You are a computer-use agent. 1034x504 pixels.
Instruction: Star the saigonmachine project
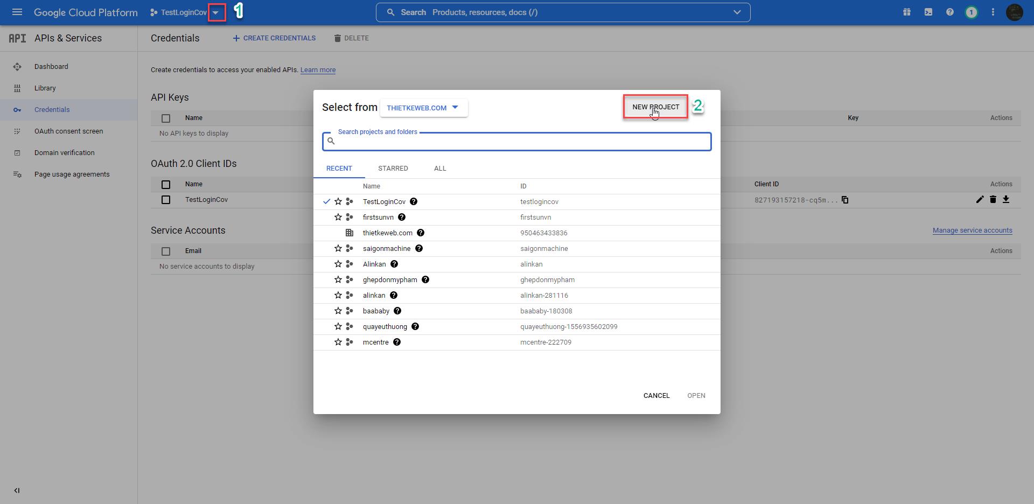click(338, 248)
